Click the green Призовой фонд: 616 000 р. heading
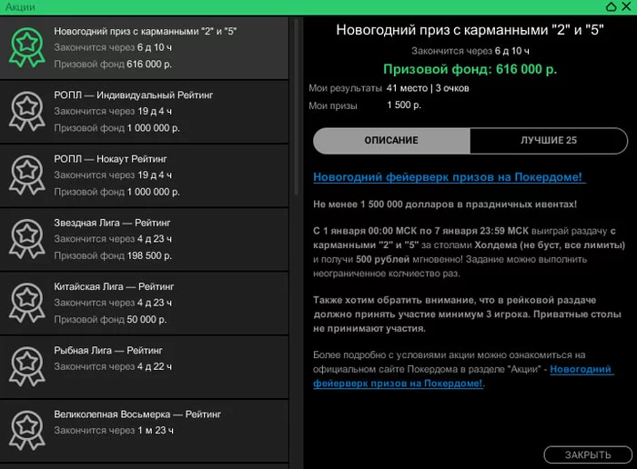 point(470,69)
